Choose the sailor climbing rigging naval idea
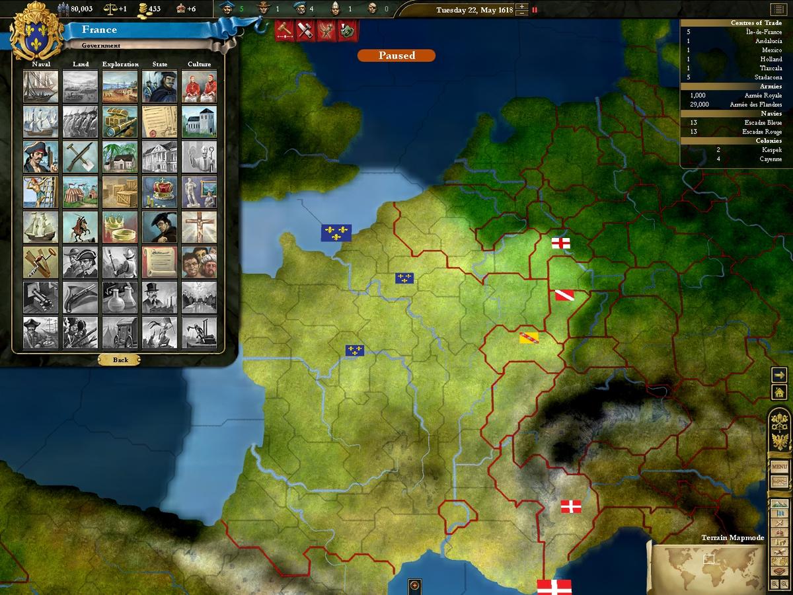 click(x=40, y=192)
